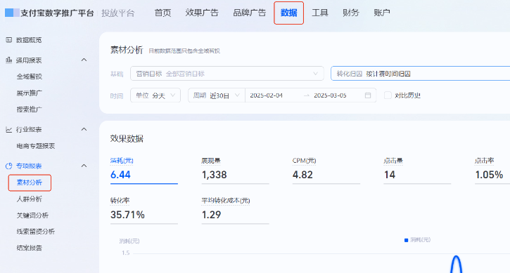Enable the 对比历史 checkbox
This screenshot has height=273, width=510.
(388, 95)
